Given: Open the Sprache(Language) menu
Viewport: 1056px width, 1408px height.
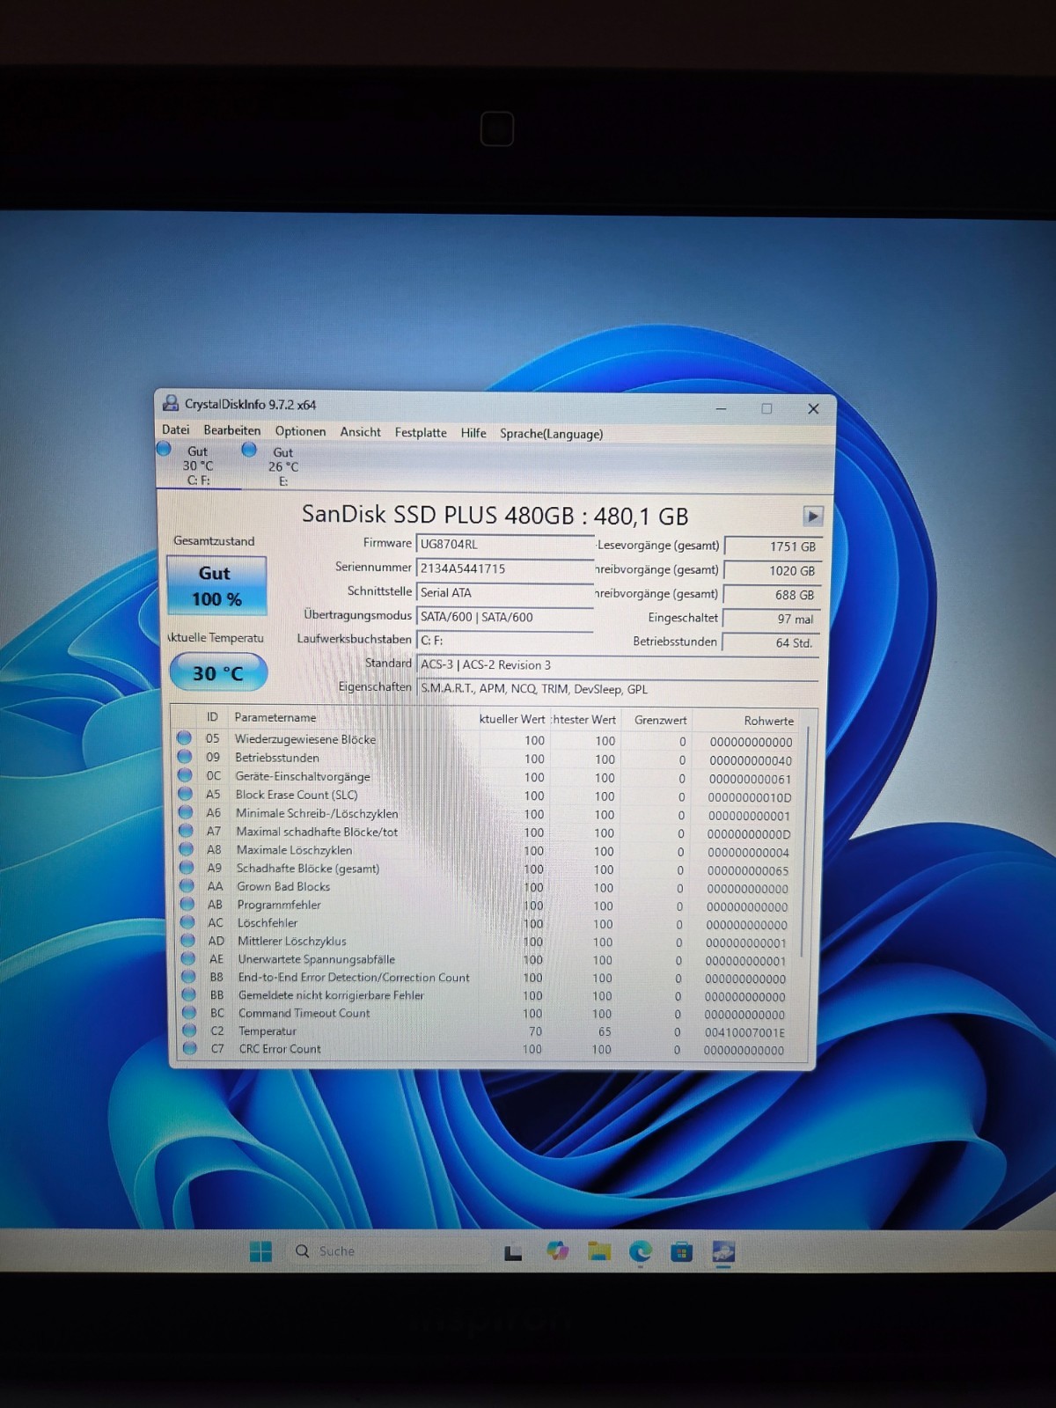Looking at the screenshot, I should click(x=551, y=434).
